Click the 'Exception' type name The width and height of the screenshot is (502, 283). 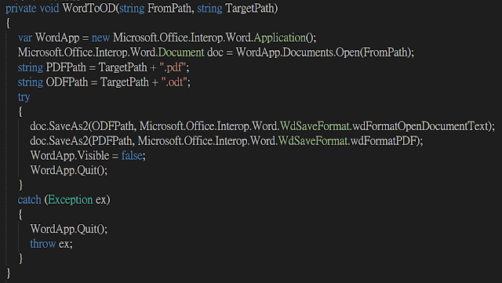point(71,200)
